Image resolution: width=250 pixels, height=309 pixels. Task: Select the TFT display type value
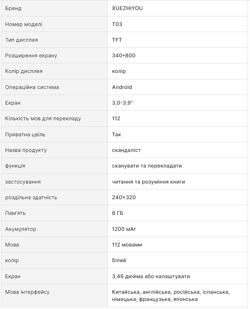117,40
